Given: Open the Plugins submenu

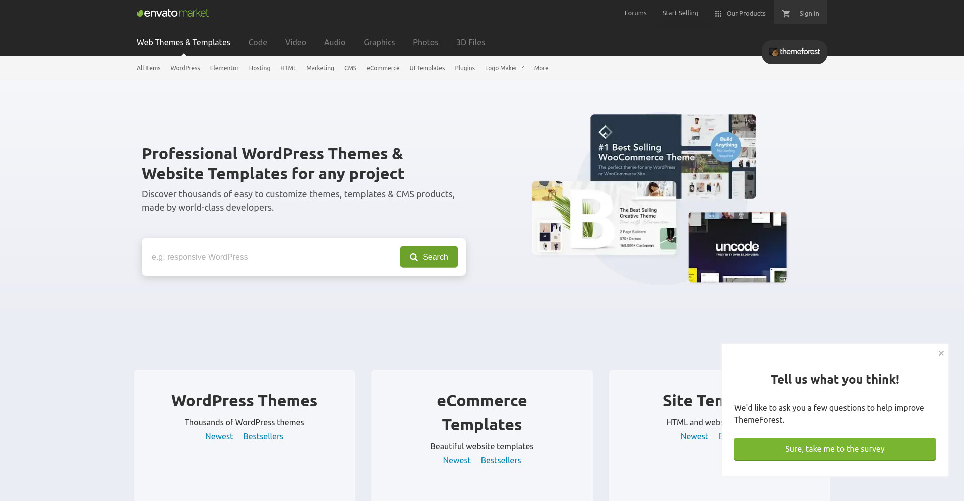Looking at the screenshot, I should pos(465,68).
